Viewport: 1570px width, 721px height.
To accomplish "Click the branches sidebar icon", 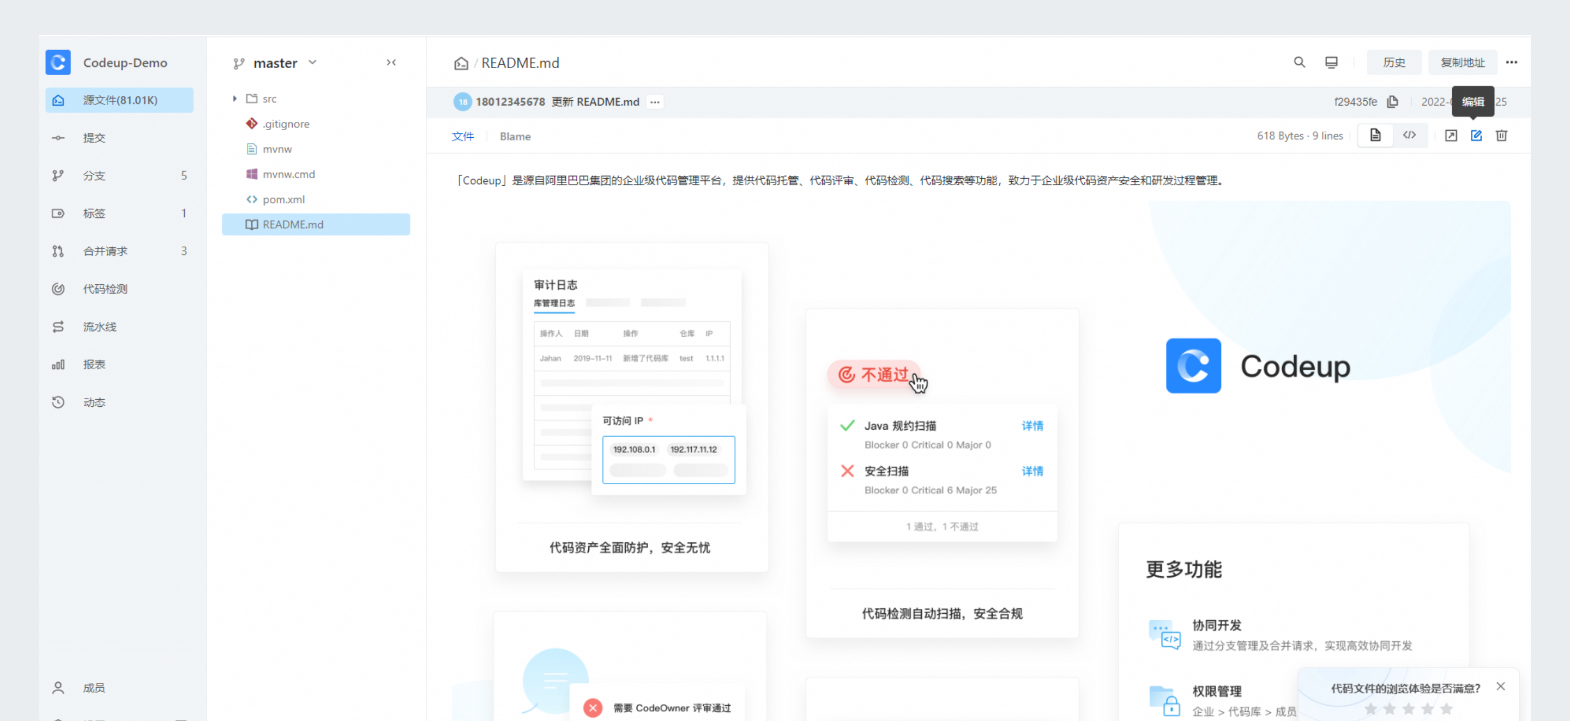I will click(58, 175).
